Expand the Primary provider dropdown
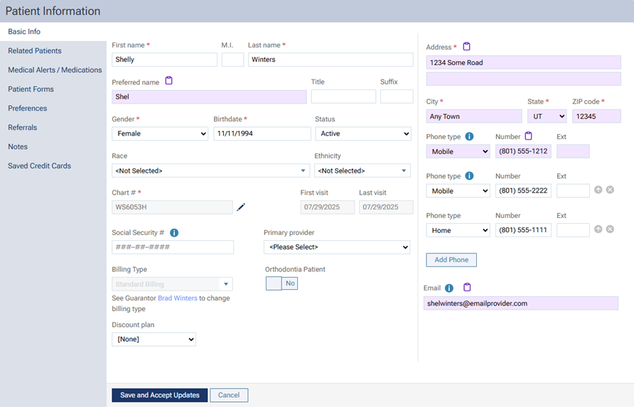The width and height of the screenshot is (634, 407). pos(336,247)
